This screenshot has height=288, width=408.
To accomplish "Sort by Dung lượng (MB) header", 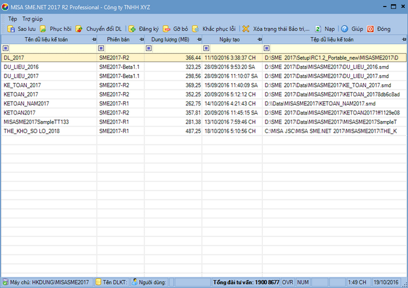I will coord(171,39).
